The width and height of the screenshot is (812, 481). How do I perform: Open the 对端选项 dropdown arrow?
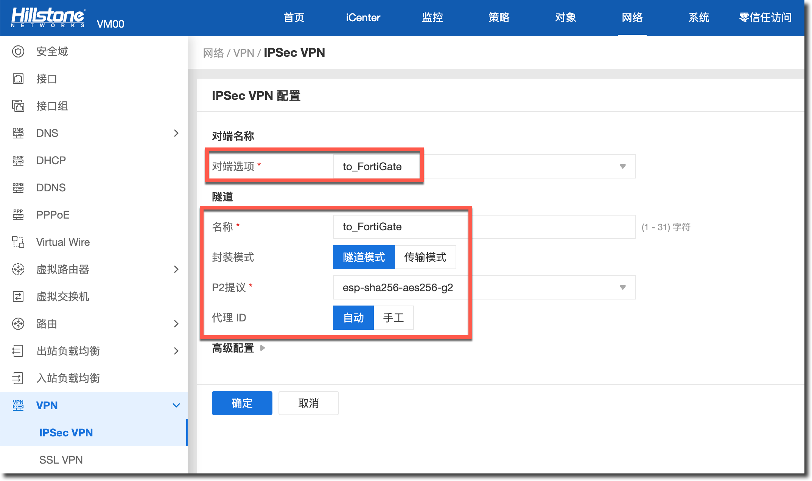point(622,166)
